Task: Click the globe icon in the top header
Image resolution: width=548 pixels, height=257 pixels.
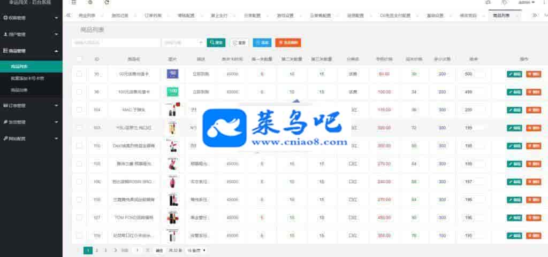Action: pyautogui.click(x=90, y=3)
